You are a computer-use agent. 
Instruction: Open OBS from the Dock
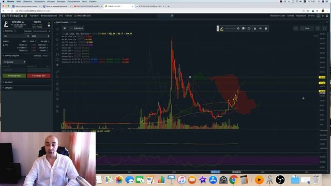(x=280, y=180)
